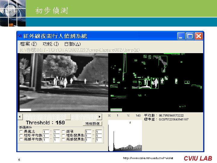This screenshot has width=217, height=163.
Task: Click the threshold scrollbar left arrow
Action: click(x=20, y=117)
